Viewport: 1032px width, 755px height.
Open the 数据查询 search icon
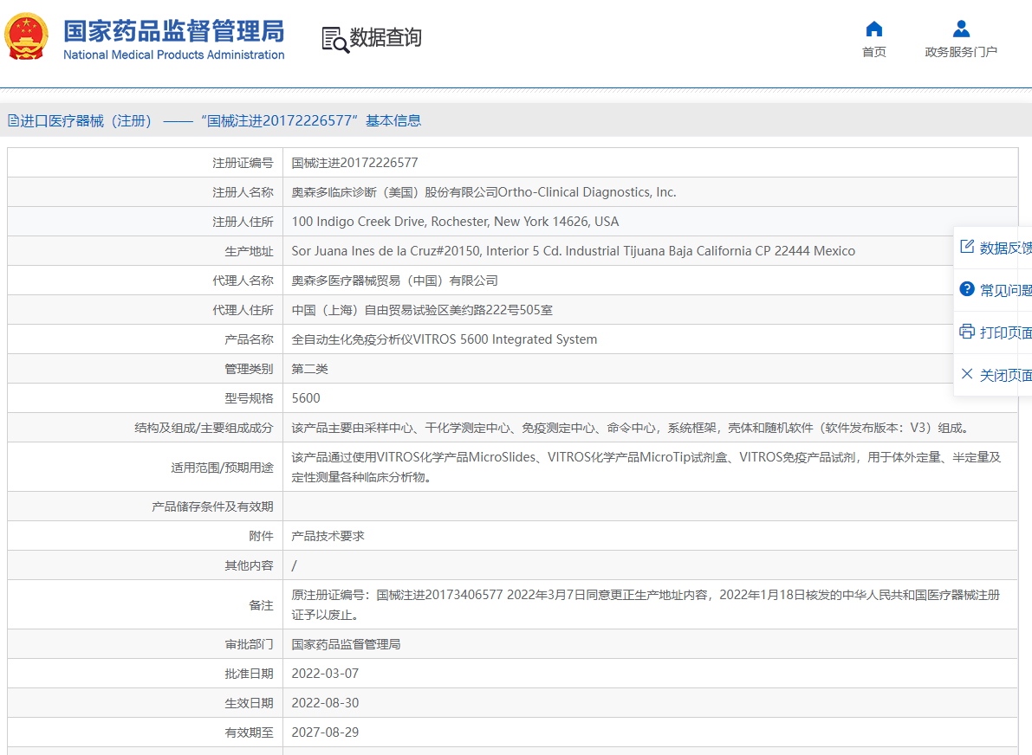(x=335, y=40)
